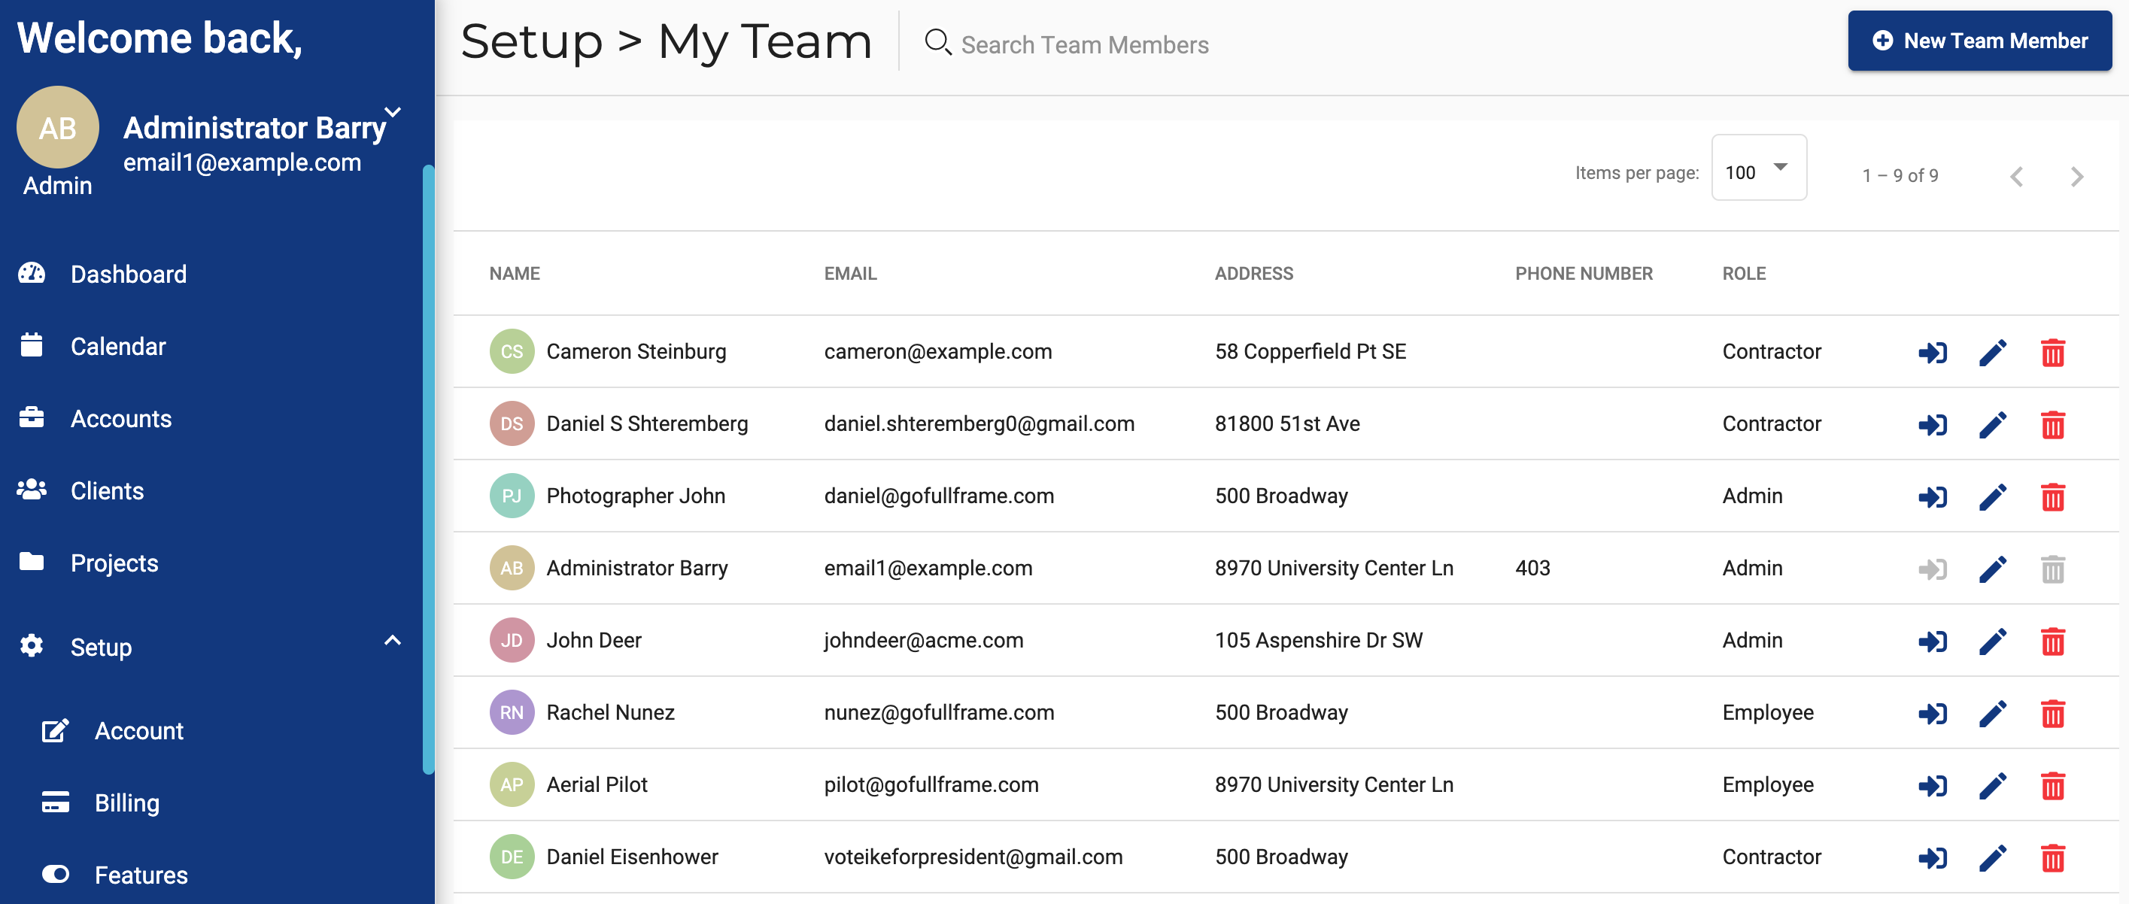Click CS avatar for Cameron Steinburg
Viewport: 2129px width, 904px height.
click(x=512, y=351)
